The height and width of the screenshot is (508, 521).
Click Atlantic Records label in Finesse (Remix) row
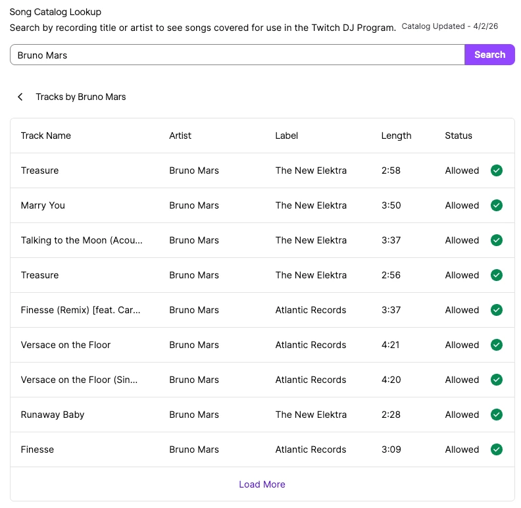tap(310, 310)
